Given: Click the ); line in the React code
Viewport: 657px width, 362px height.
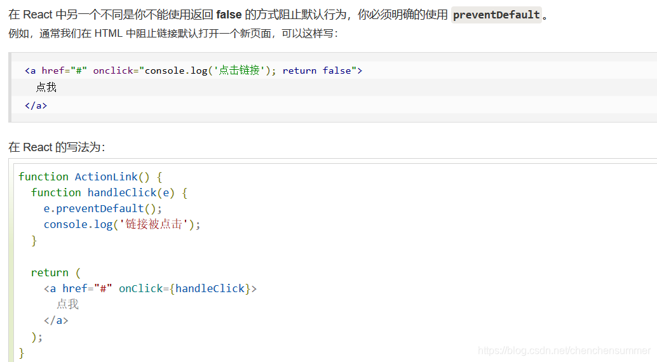Looking at the screenshot, I should click(37, 337).
